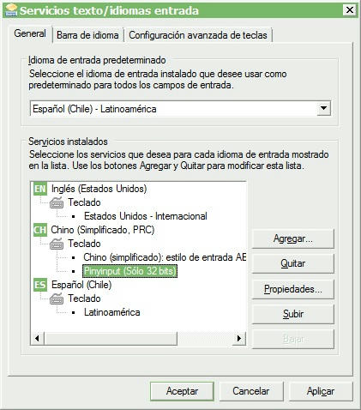Click the ES language badge icon
Screen dimensions: 361x410
point(40,285)
